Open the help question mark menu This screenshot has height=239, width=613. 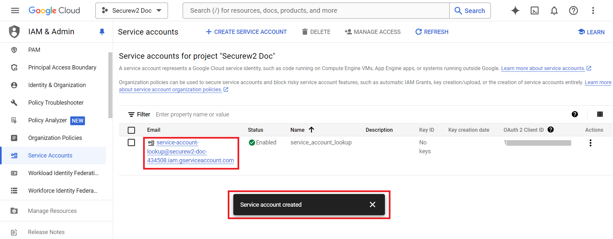pos(573,11)
